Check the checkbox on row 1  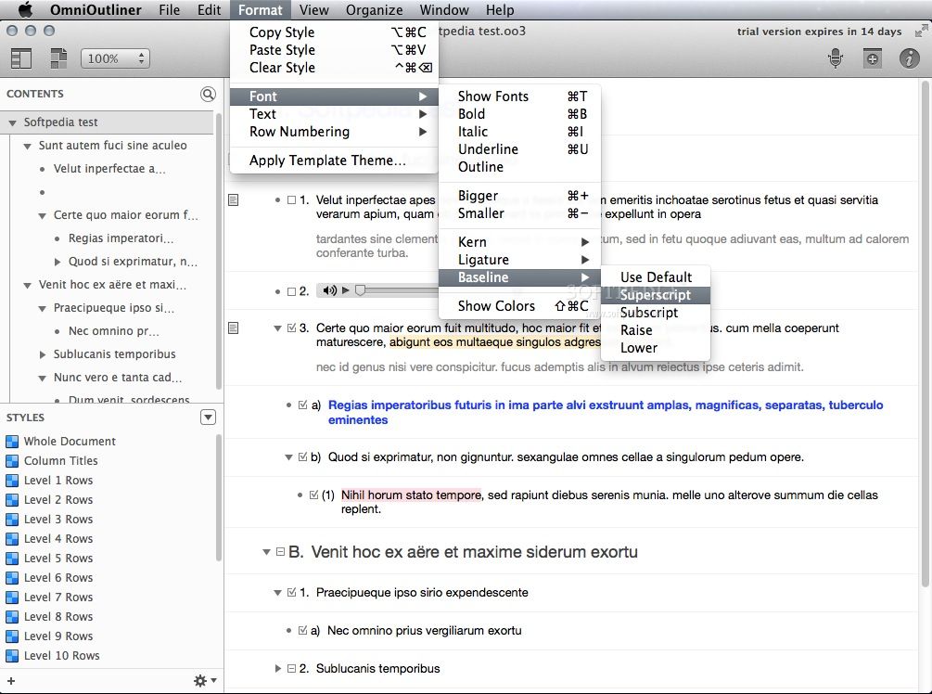coord(292,199)
